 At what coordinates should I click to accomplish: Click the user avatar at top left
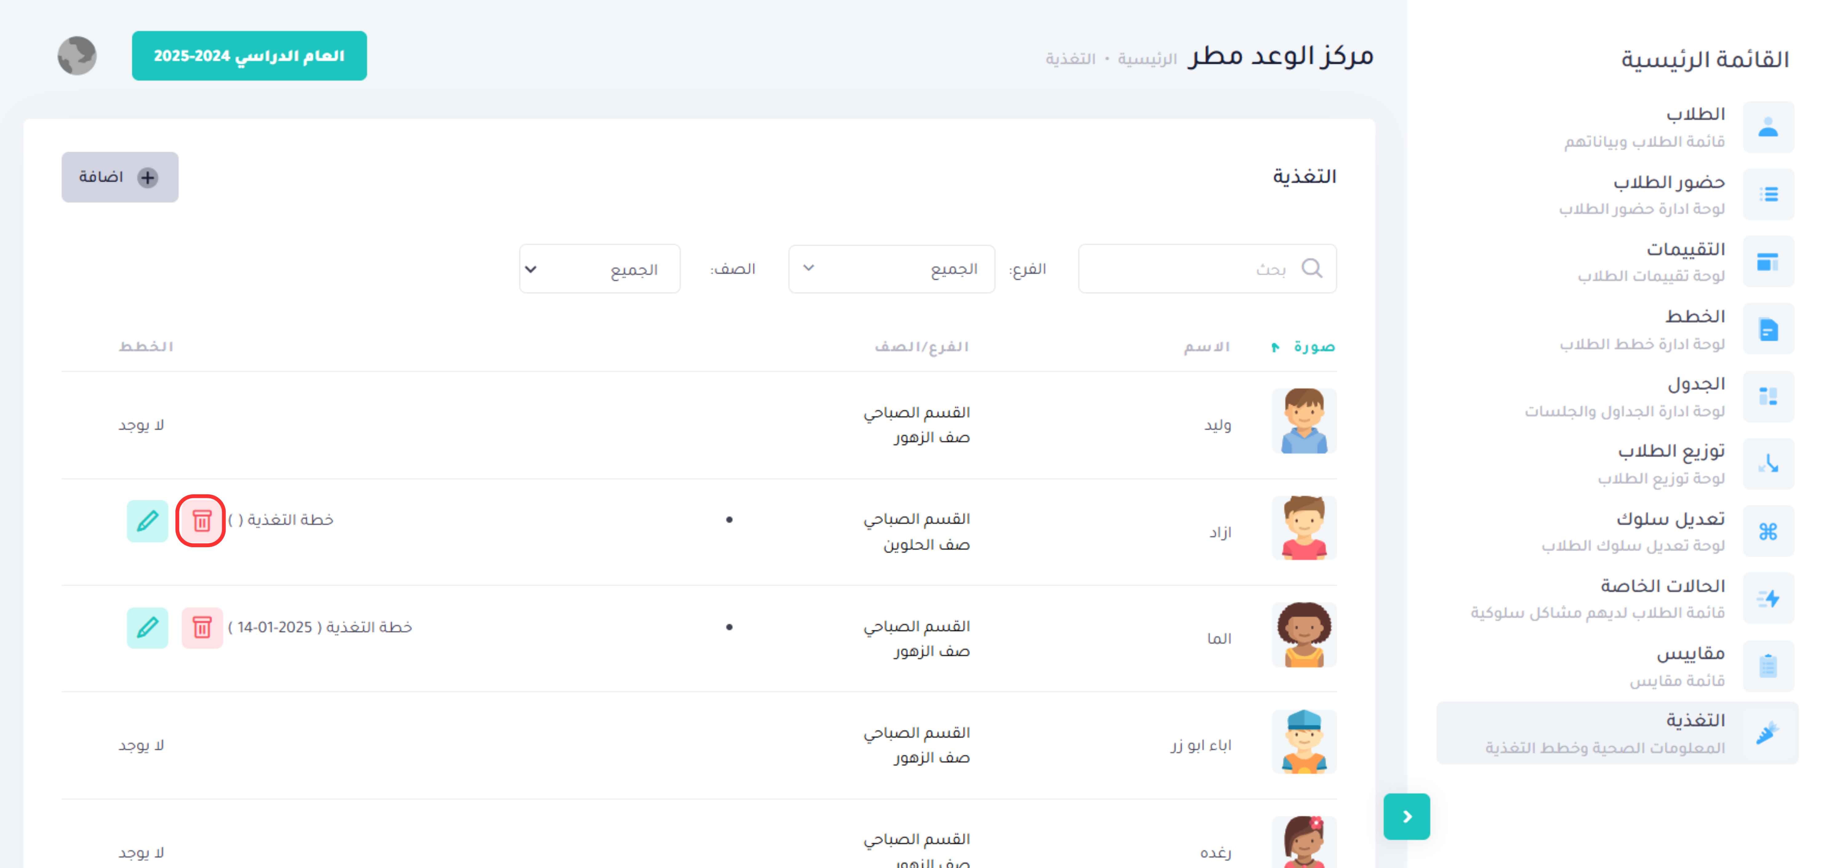(77, 56)
